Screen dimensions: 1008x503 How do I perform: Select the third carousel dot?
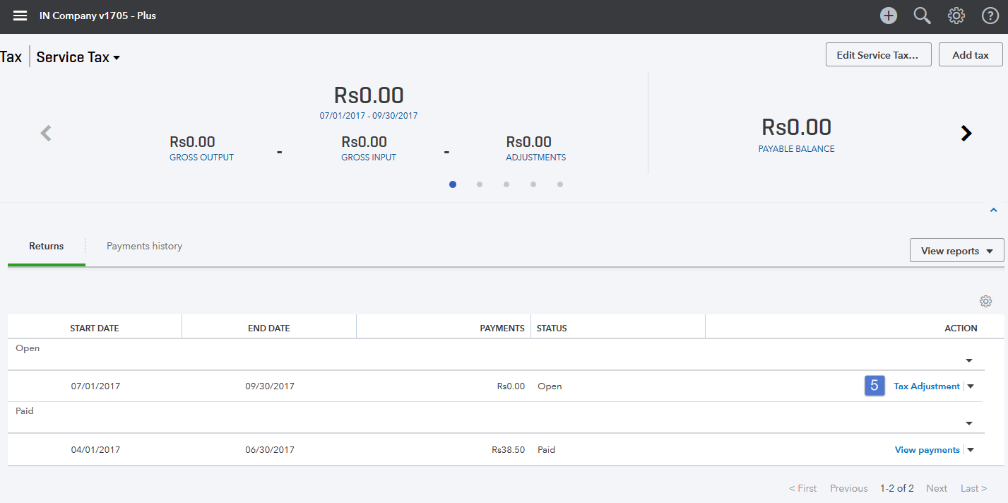pyautogui.click(x=506, y=184)
